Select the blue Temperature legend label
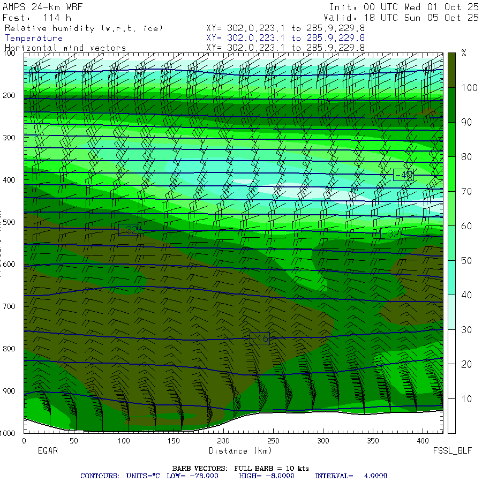Screen dimensions: 482x482 click(x=34, y=38)
